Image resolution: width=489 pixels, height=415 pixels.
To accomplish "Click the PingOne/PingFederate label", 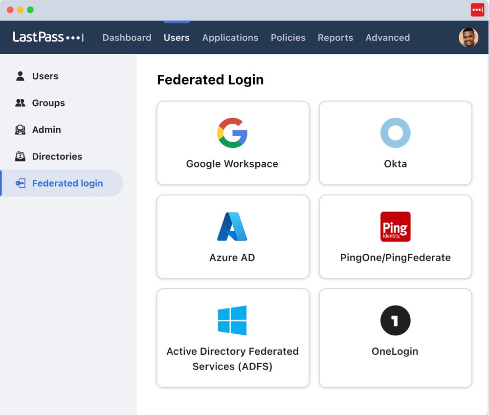I will (395, 258).
